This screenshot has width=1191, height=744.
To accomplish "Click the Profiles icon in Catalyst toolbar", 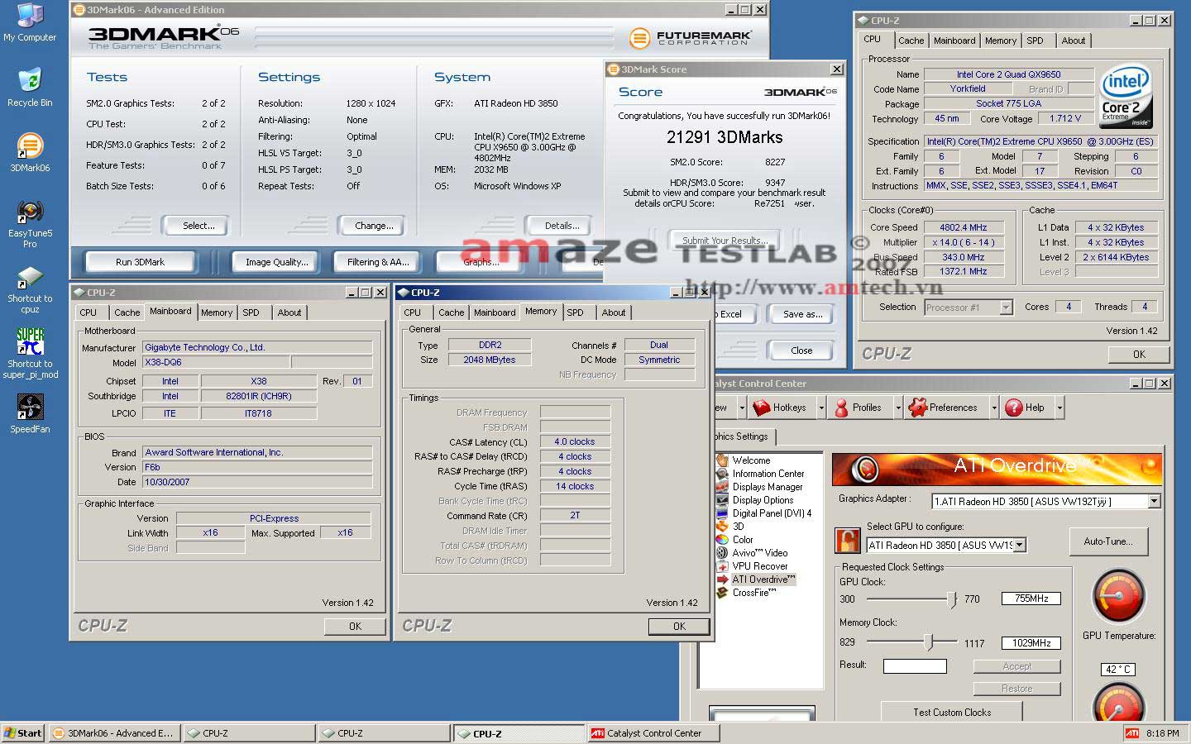I will pyautogui.click(x=841, y=408).
